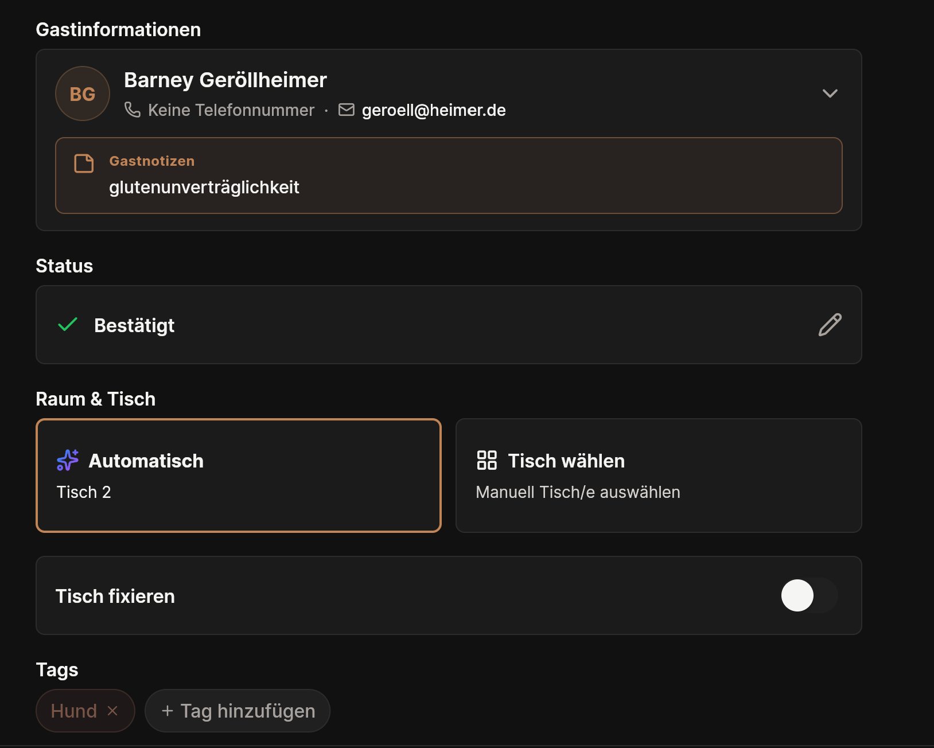Click the Bestätigt status label
Screen dimensions: 934x748
[134, 325]
